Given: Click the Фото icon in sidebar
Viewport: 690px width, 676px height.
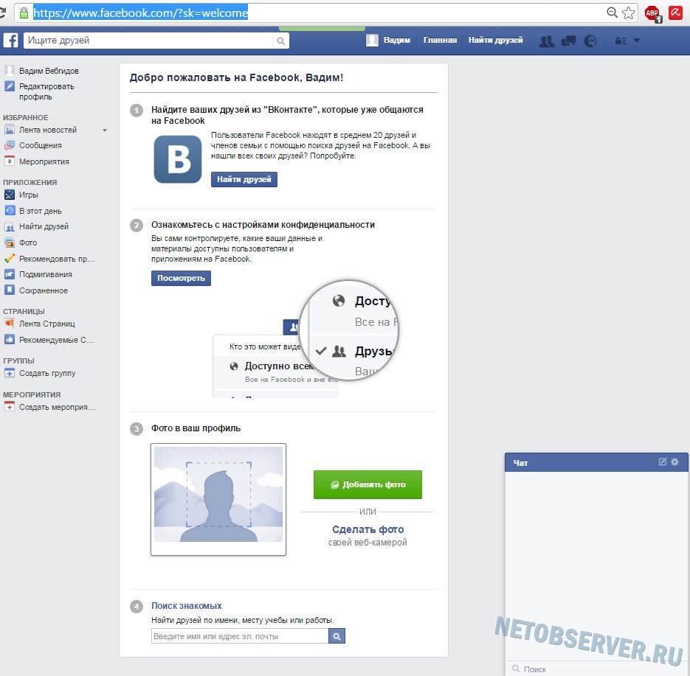Looking at the screenshot, I should (x=10, y=243).
